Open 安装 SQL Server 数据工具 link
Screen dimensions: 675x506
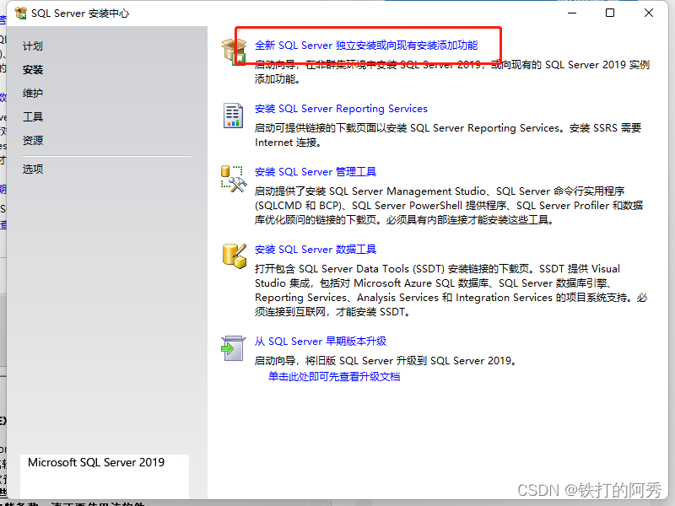(x=315, y=249)
